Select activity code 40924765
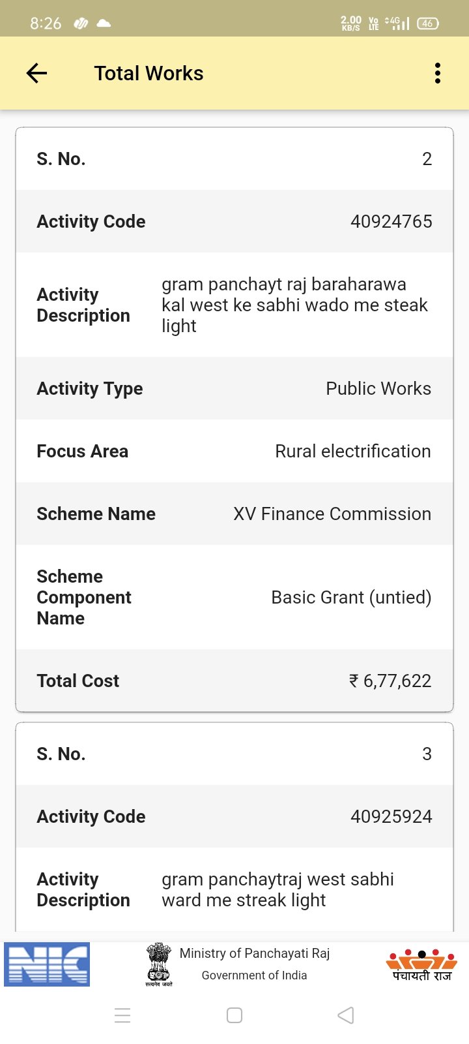 click(391, 222)
